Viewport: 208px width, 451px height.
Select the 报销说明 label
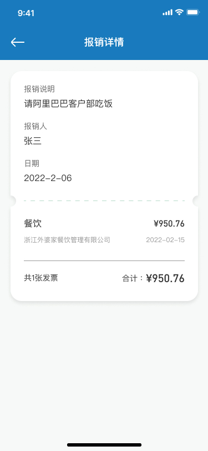39,89
